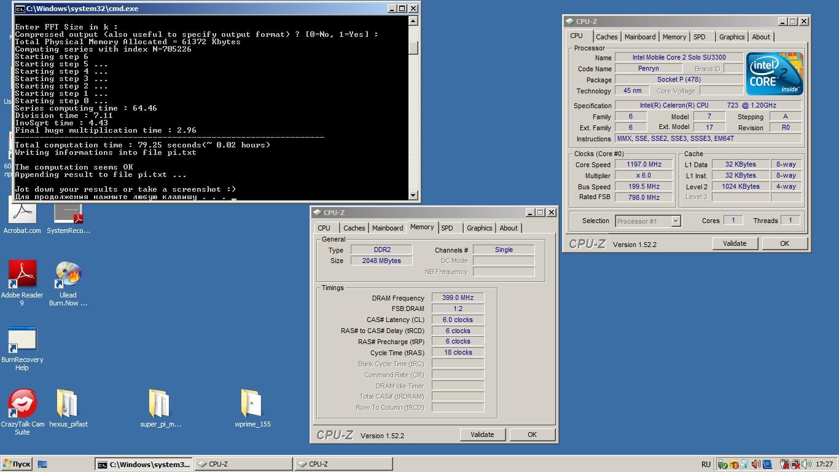Open About tab in CPU-Z Memory window
The height and width of the screenshot is (472, 839).
(508, 228)
